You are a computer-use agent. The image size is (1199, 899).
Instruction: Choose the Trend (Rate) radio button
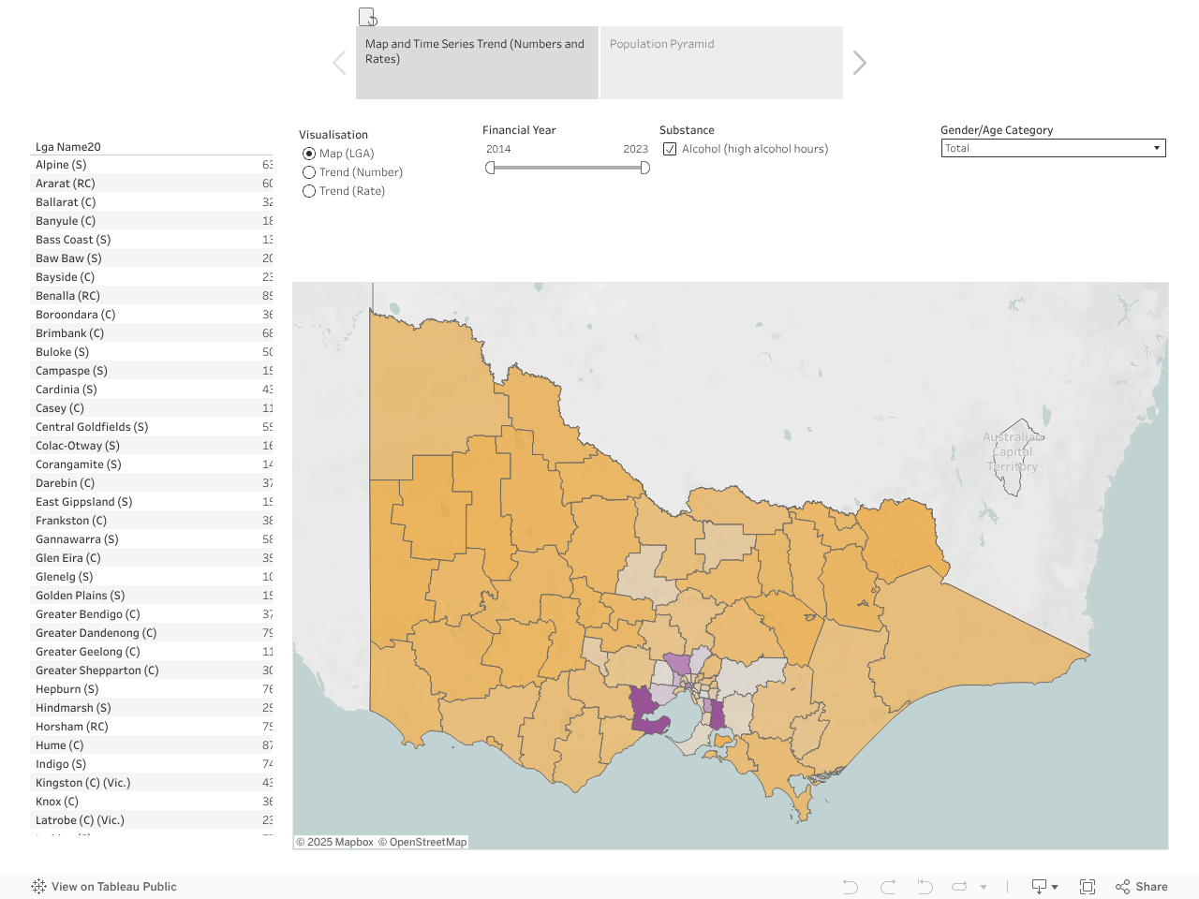pos(309,191)
